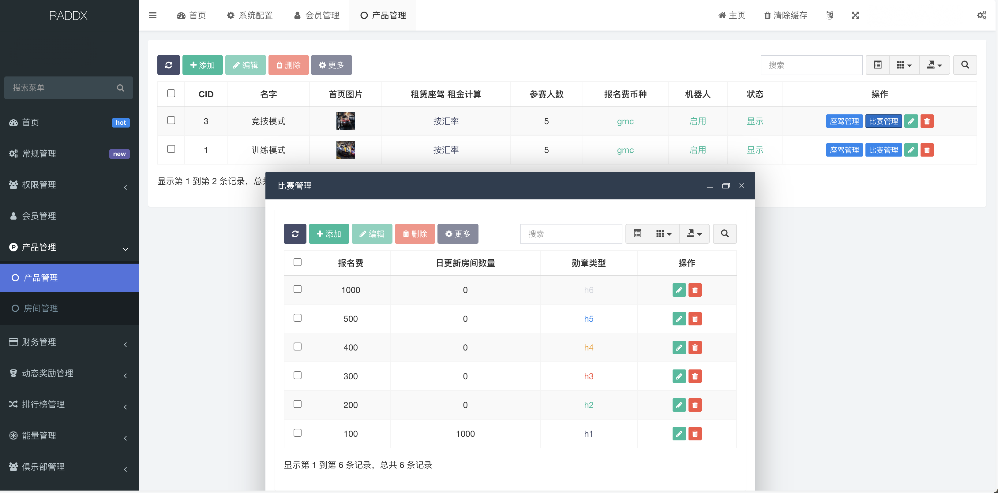Image resolution: width=998 pixels, height=493 pixels.
Task: Click 清除缓存 to clear the cache
Action: [x=785, y=15]
